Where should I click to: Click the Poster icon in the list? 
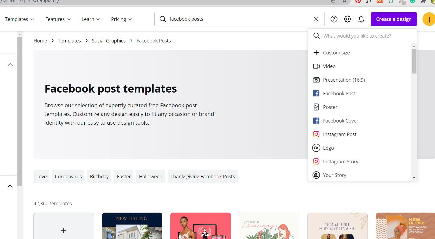316,107
